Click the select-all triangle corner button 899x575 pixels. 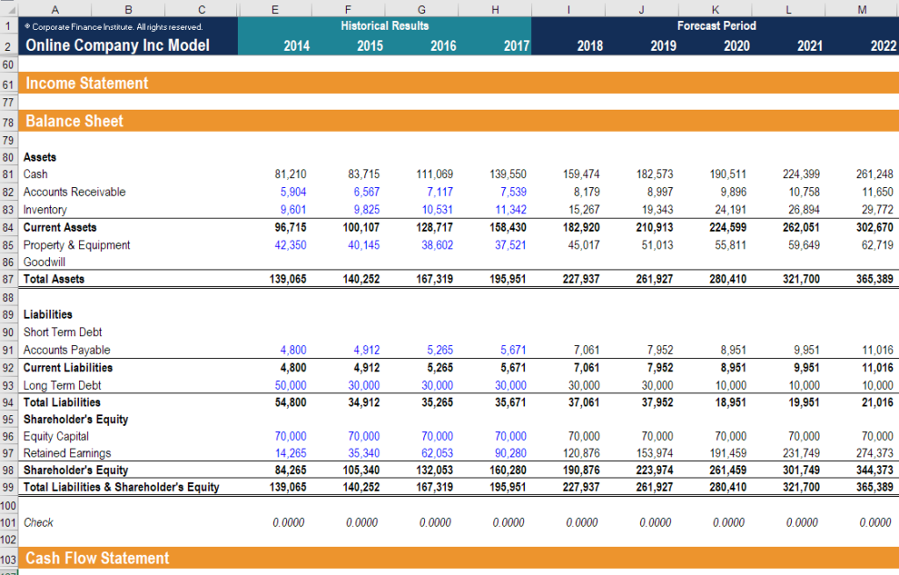(x=8, y=8)
